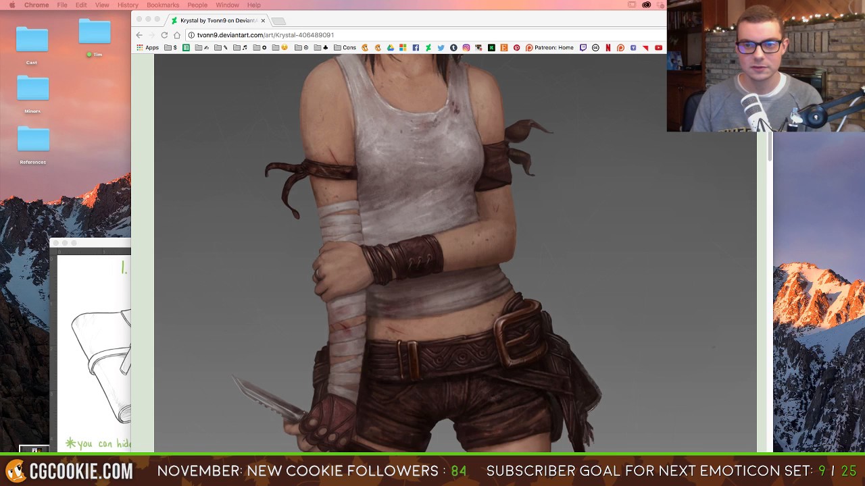
Task: Open the Window menu
Action: click(x=227, y=5)
